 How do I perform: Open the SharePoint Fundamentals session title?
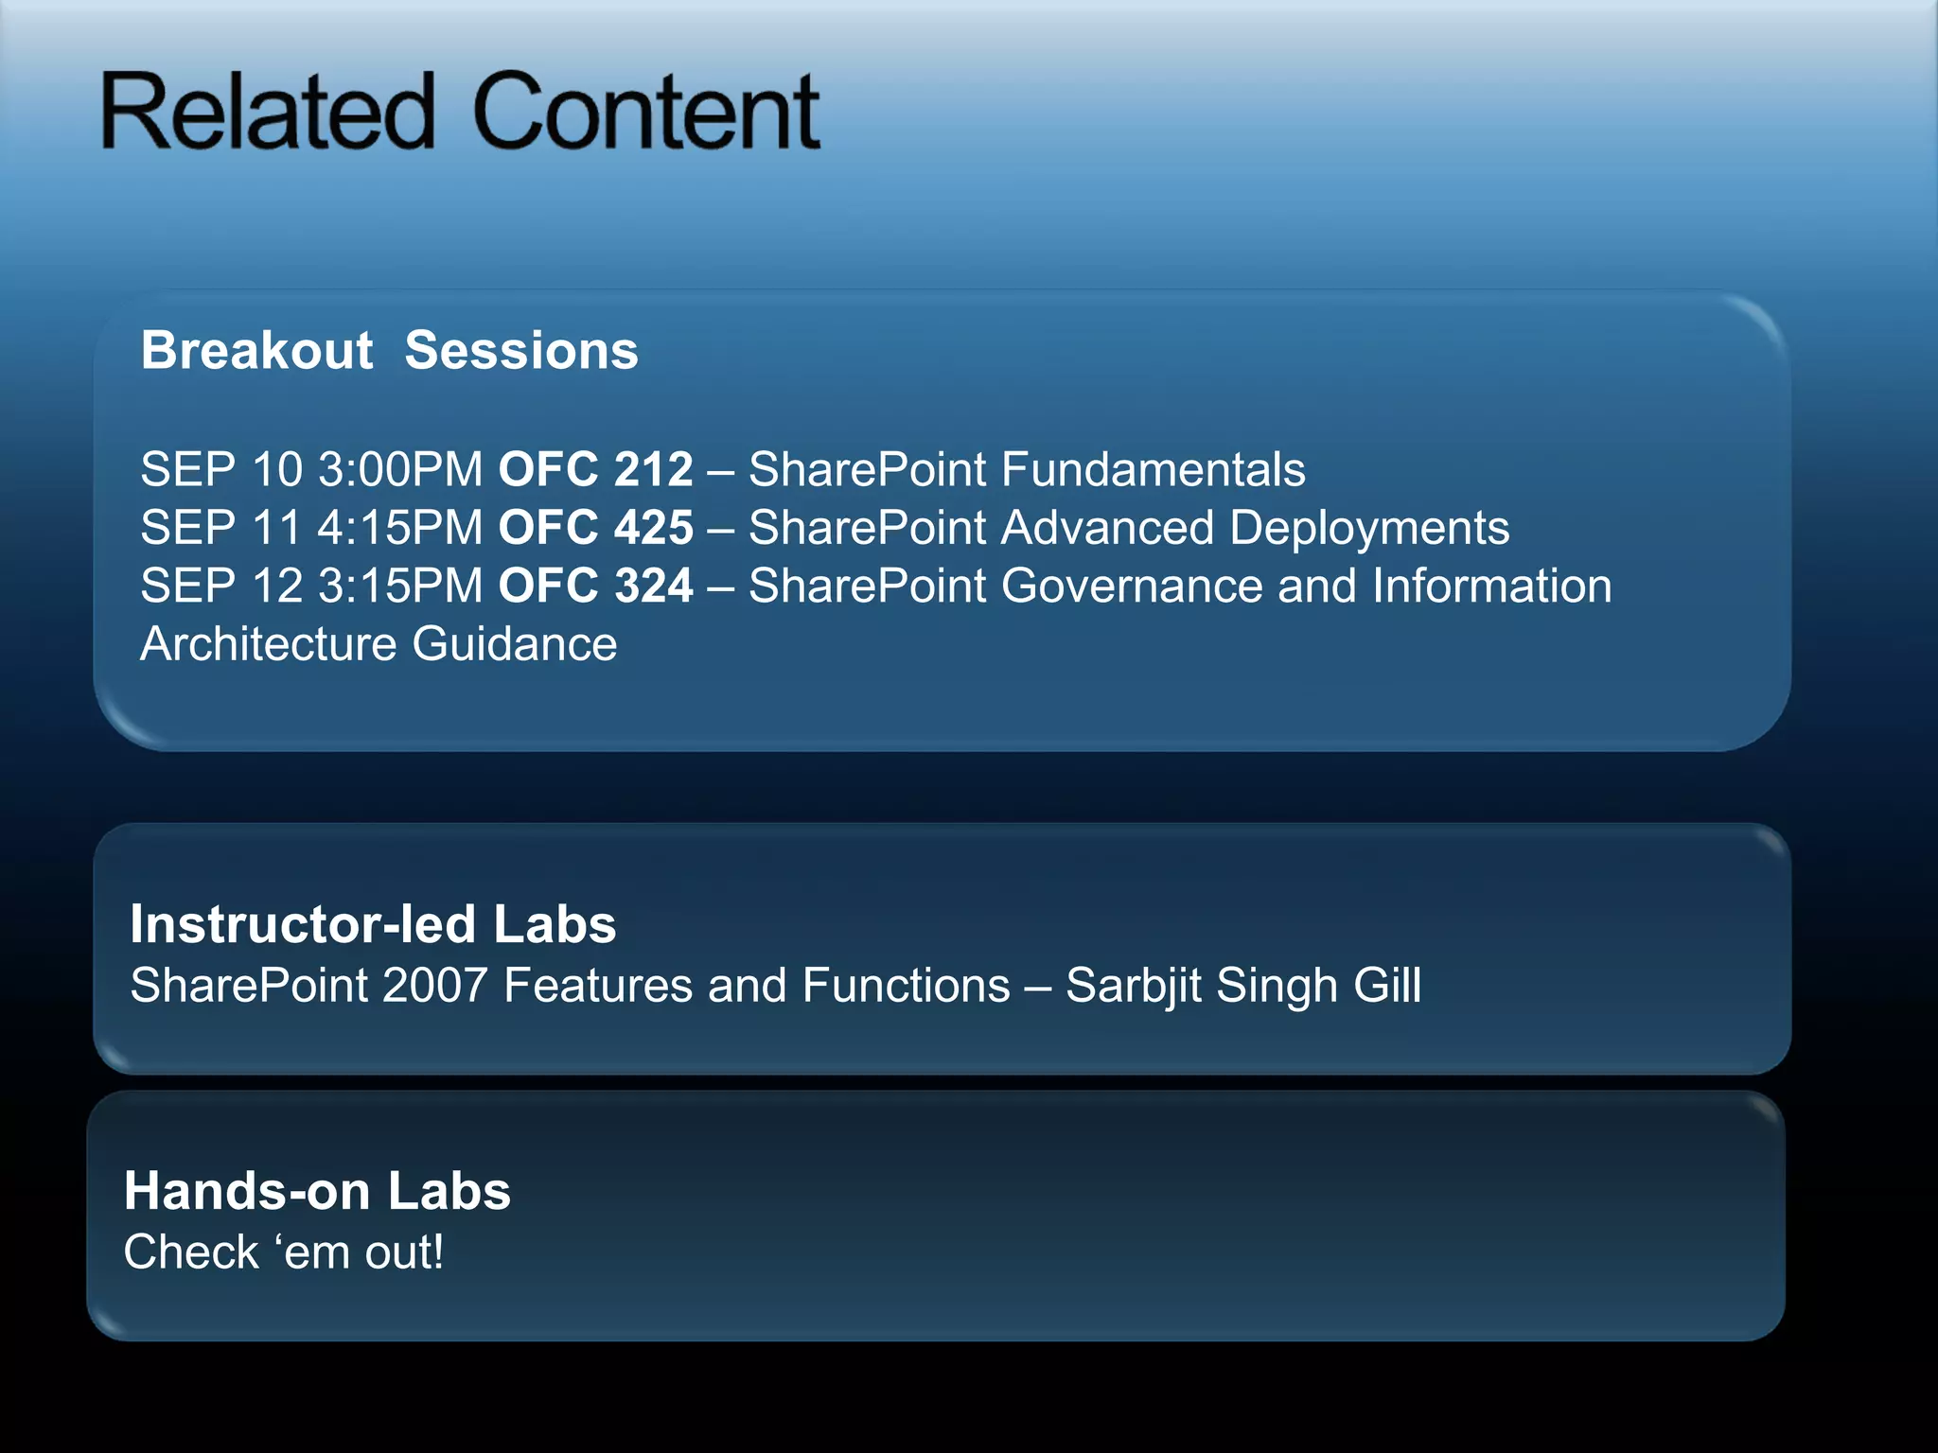(x=1027, y=469)
